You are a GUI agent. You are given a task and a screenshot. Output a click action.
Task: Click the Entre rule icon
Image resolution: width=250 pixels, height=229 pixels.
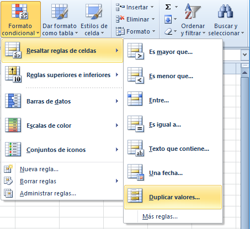(135, 99)
